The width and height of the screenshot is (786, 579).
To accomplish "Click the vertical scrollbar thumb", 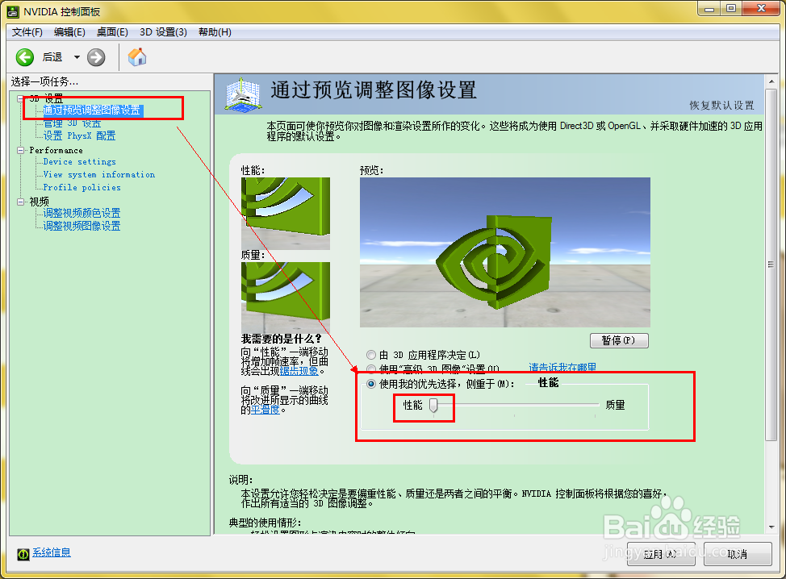I will [x=771, y=265].
